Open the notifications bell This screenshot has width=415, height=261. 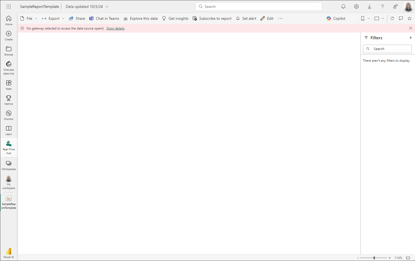point(343,6)
